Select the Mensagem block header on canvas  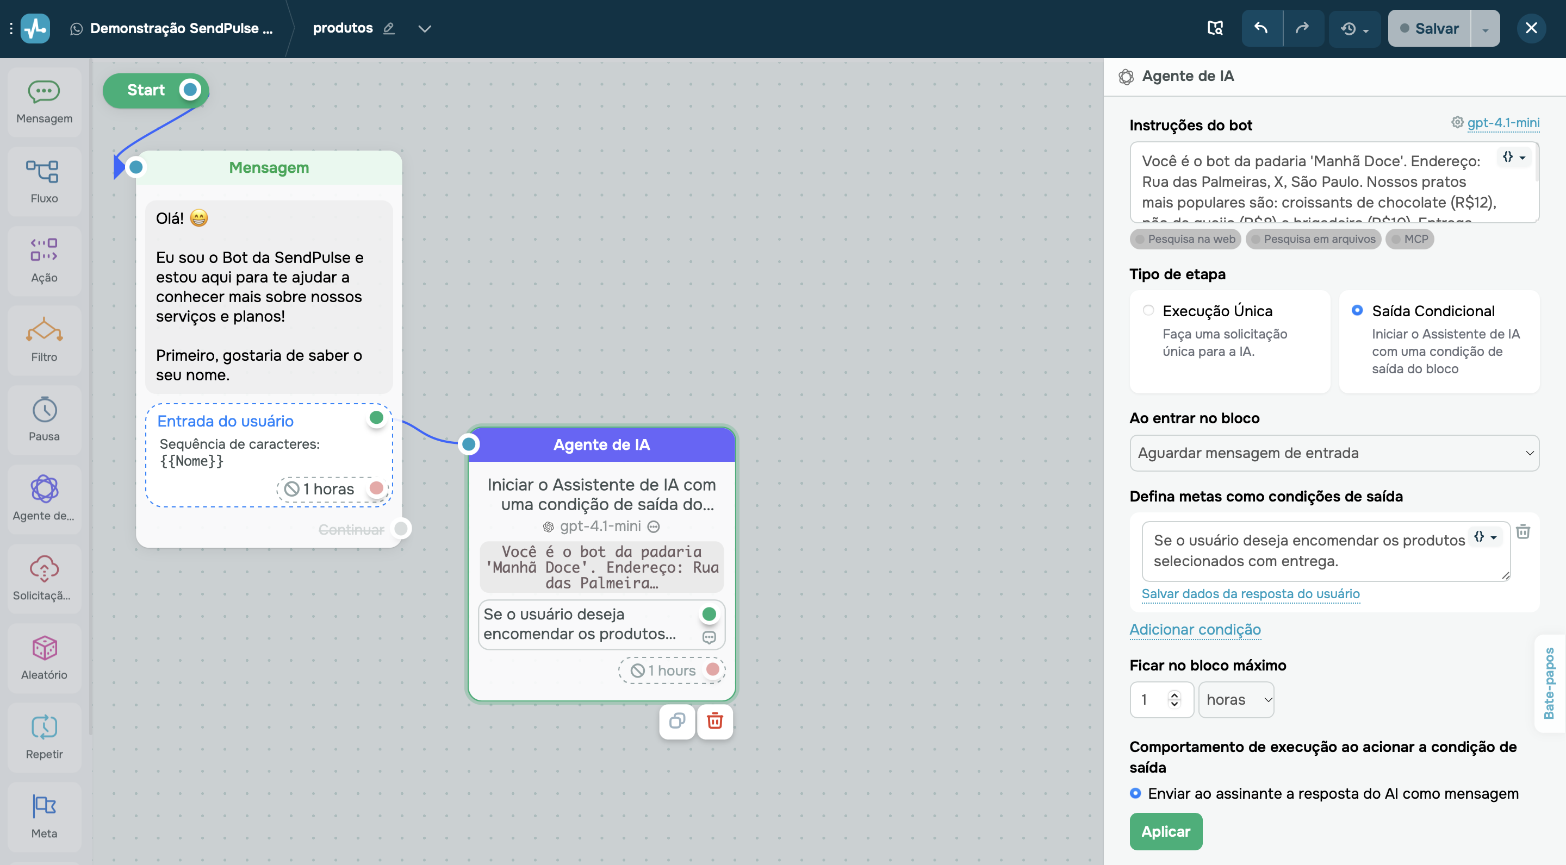[x=269, y=168]
